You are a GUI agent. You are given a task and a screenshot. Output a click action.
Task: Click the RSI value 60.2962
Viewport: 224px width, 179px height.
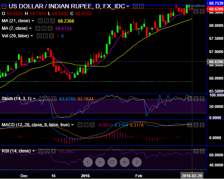point(67,151)
